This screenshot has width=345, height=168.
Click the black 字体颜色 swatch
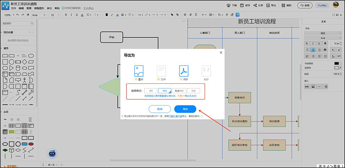click(x=337, y=64)
